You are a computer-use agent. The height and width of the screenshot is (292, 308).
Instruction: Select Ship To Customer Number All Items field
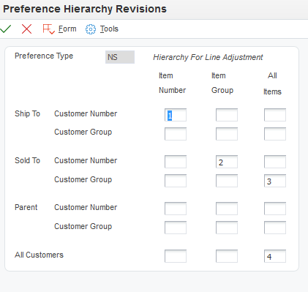click(275, 115)
